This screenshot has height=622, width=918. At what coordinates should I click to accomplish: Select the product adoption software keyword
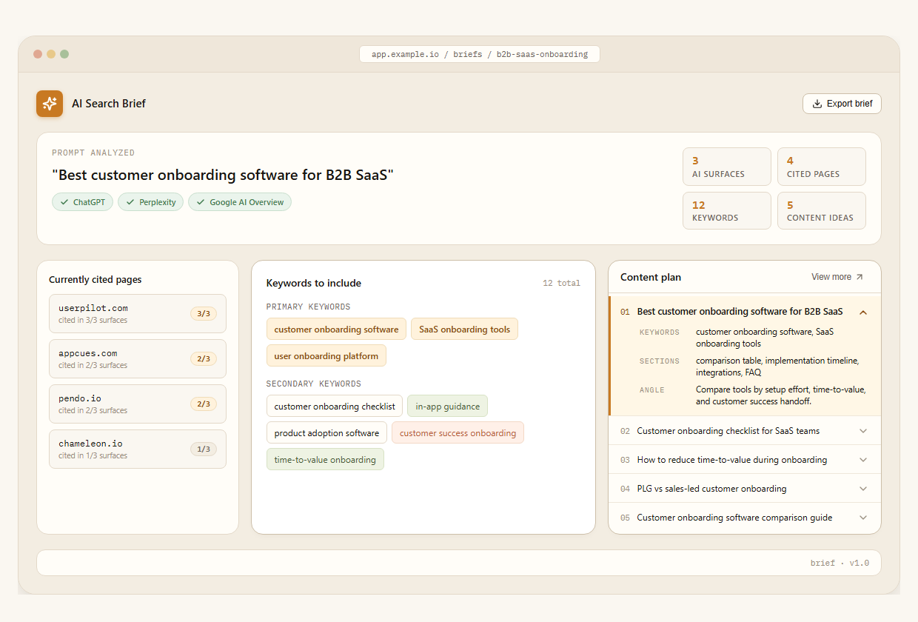[326, 433]
